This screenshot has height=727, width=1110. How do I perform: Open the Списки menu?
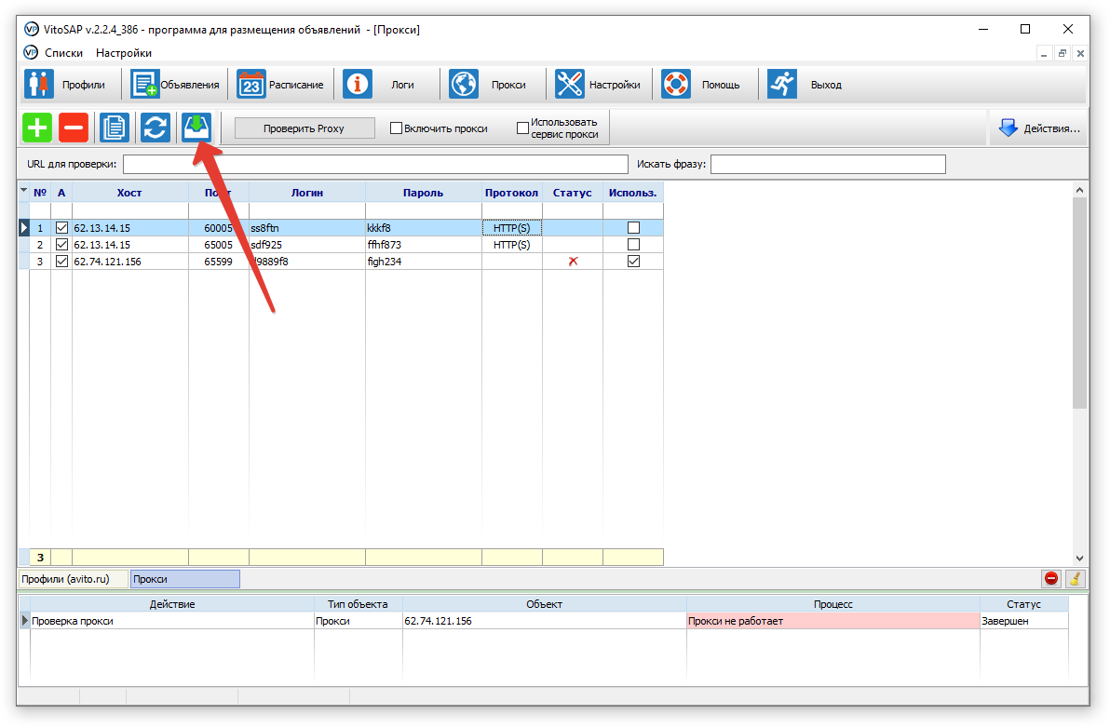point(63,53)
